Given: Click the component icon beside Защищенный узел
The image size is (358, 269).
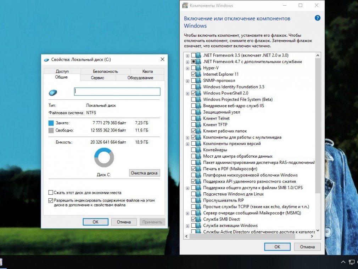Looking at the screenshot, I should click(198, 112).
